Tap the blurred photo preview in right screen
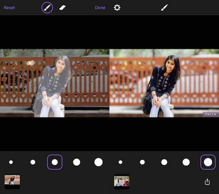Screen dimensions: 219x194 (x=164, y=83)
